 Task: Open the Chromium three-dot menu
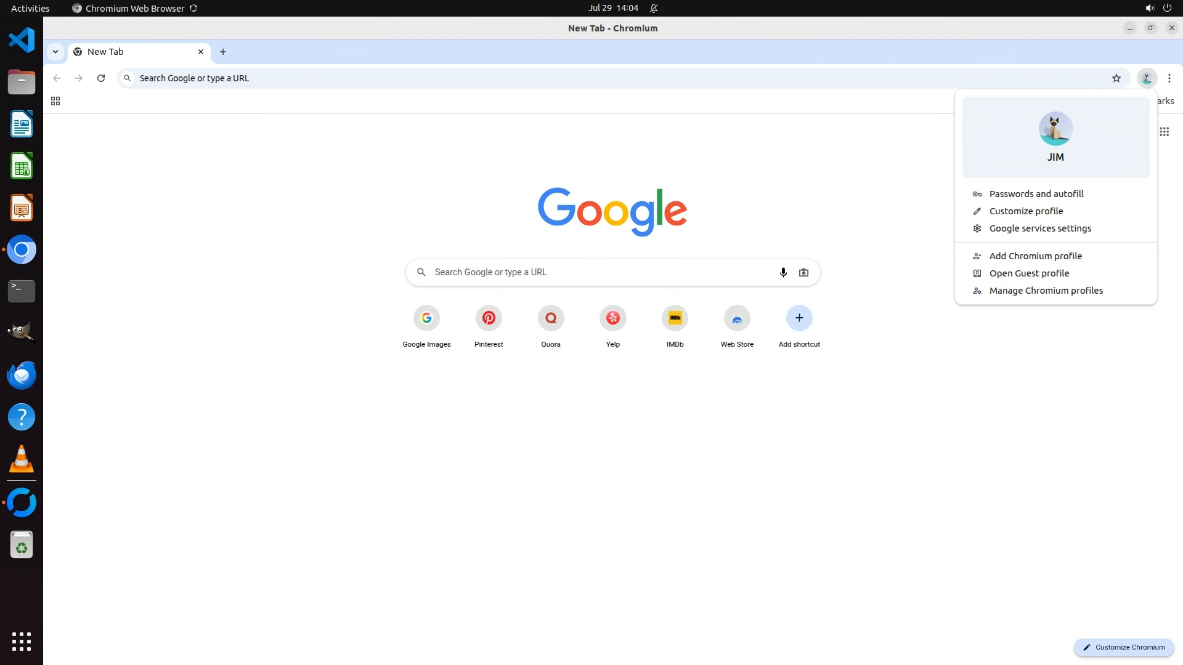coord(1169,78)
